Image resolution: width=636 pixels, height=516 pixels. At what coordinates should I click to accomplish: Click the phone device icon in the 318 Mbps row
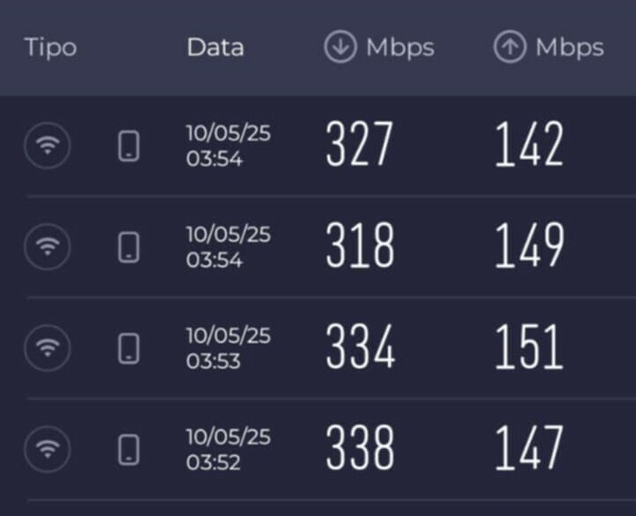pos(128,247)
